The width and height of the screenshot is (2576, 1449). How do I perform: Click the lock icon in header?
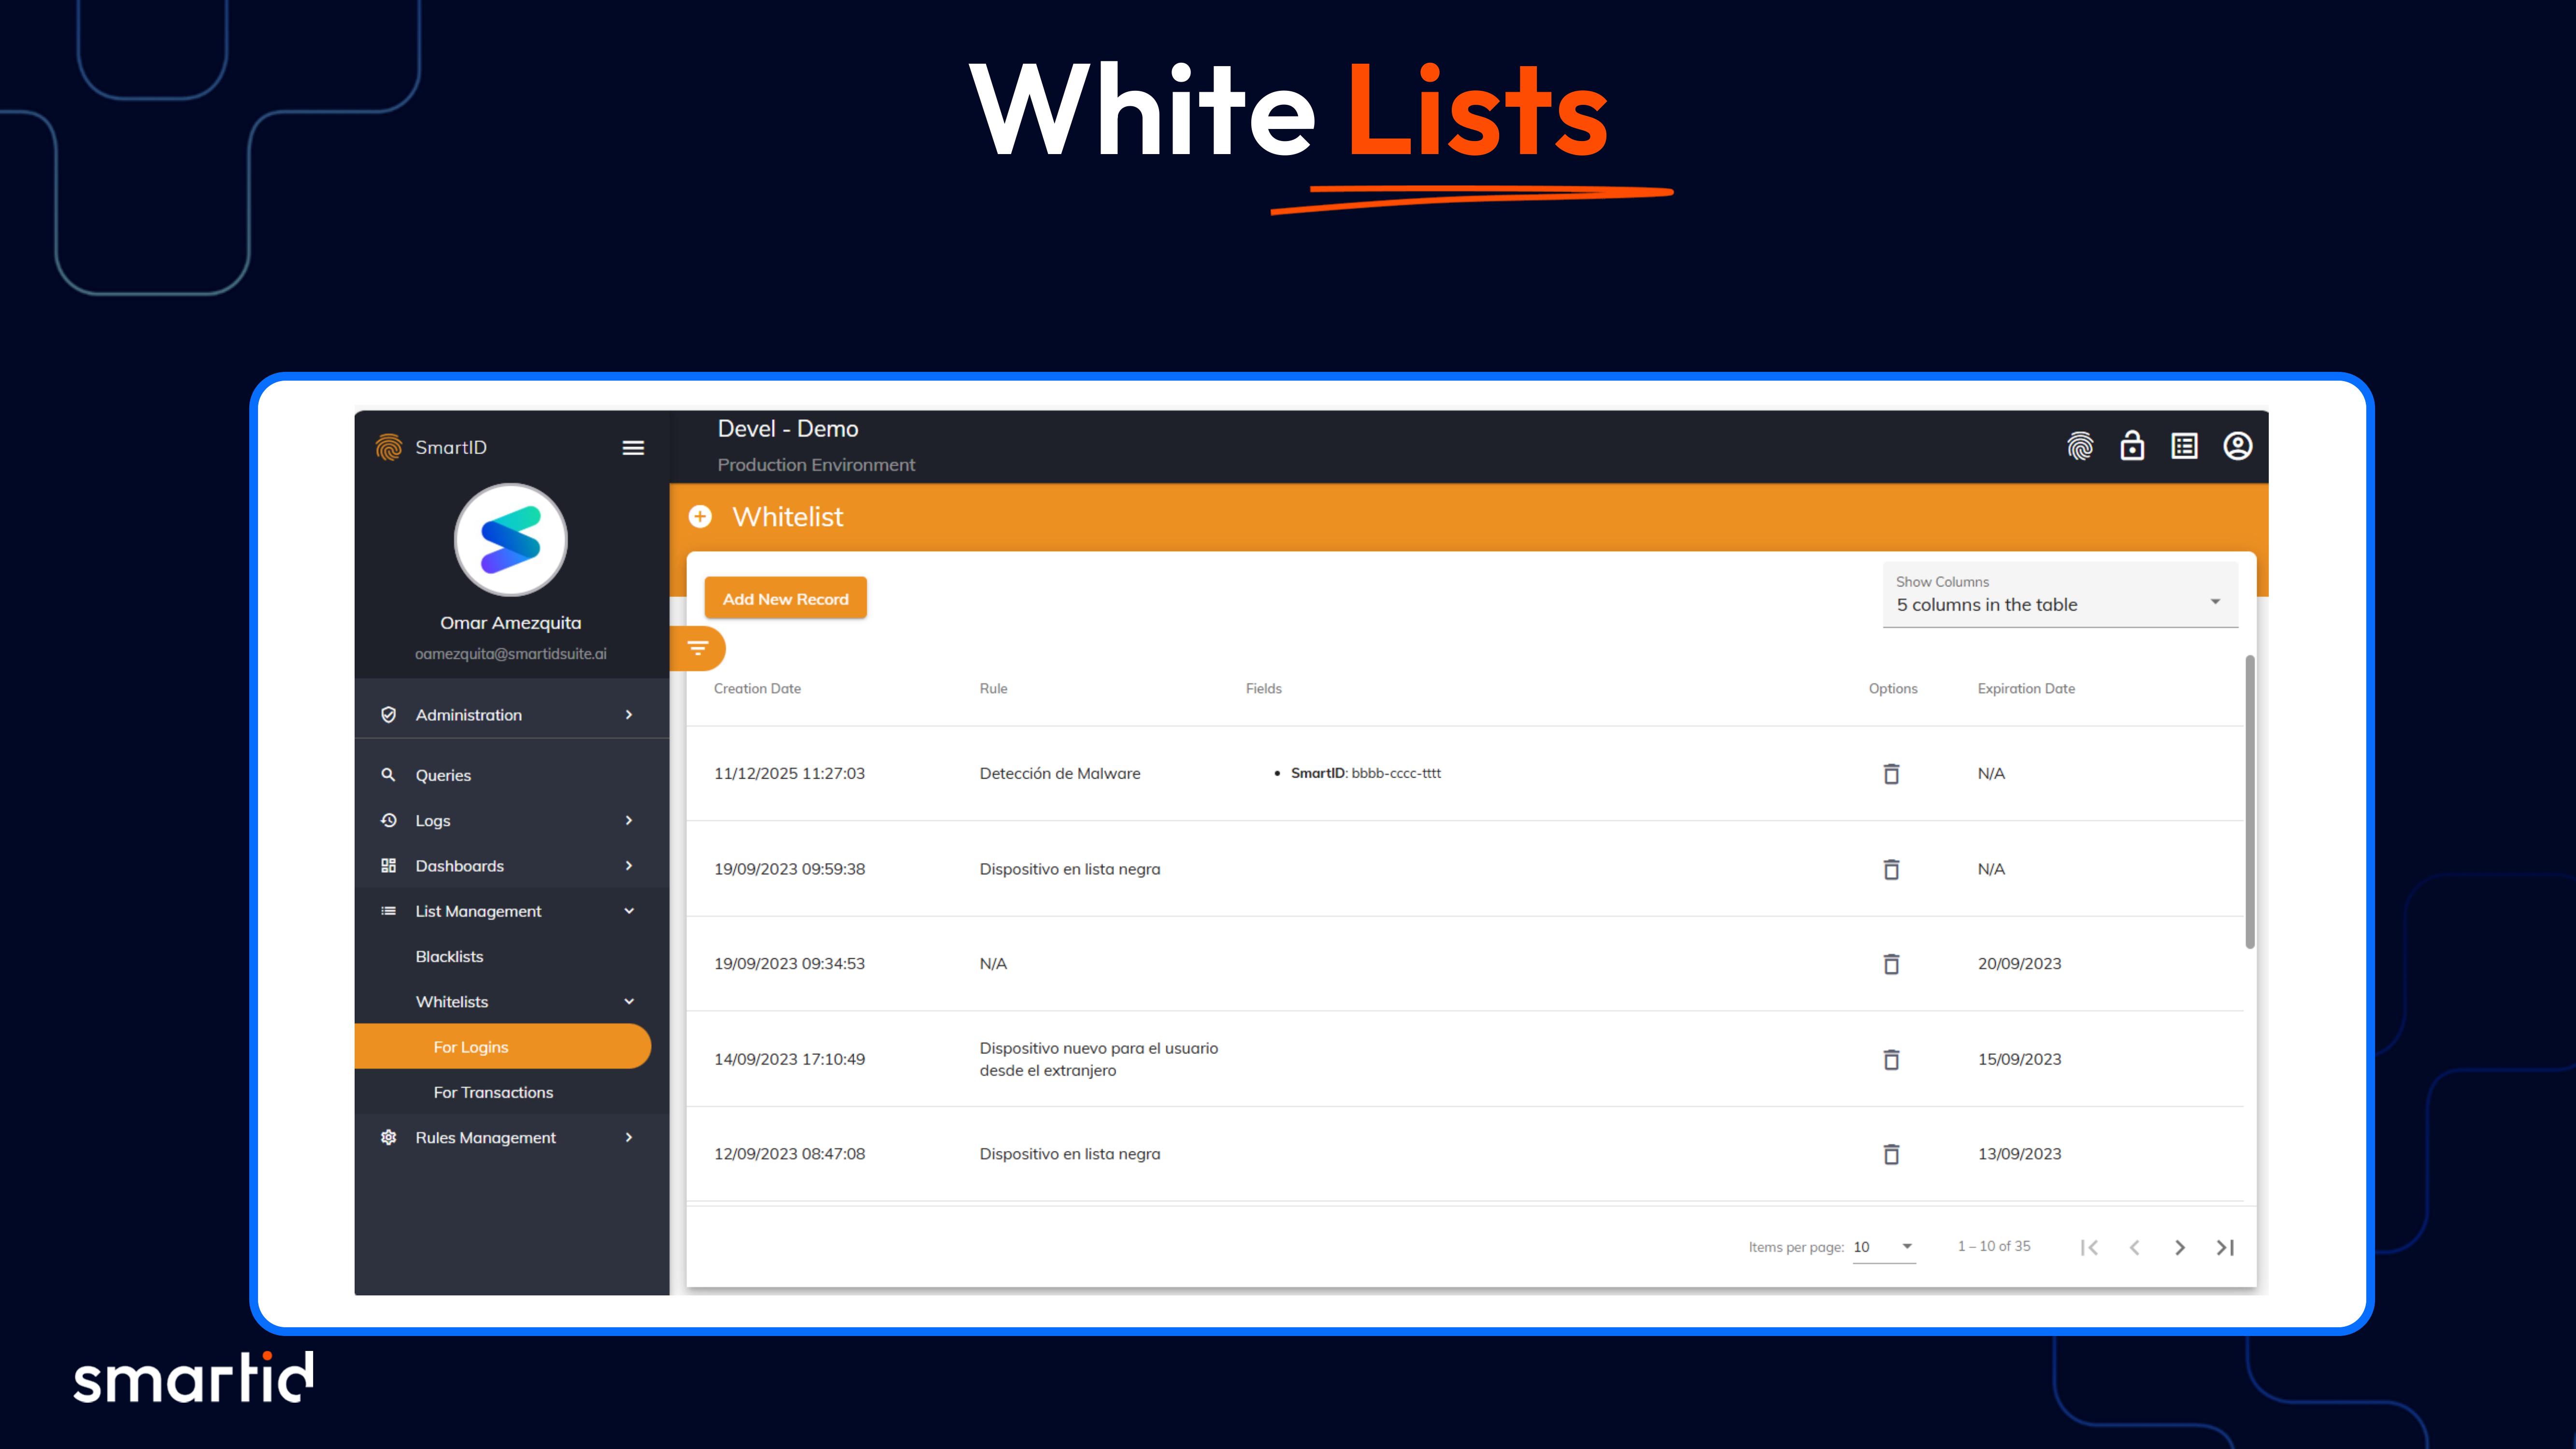coord(2132,446)
